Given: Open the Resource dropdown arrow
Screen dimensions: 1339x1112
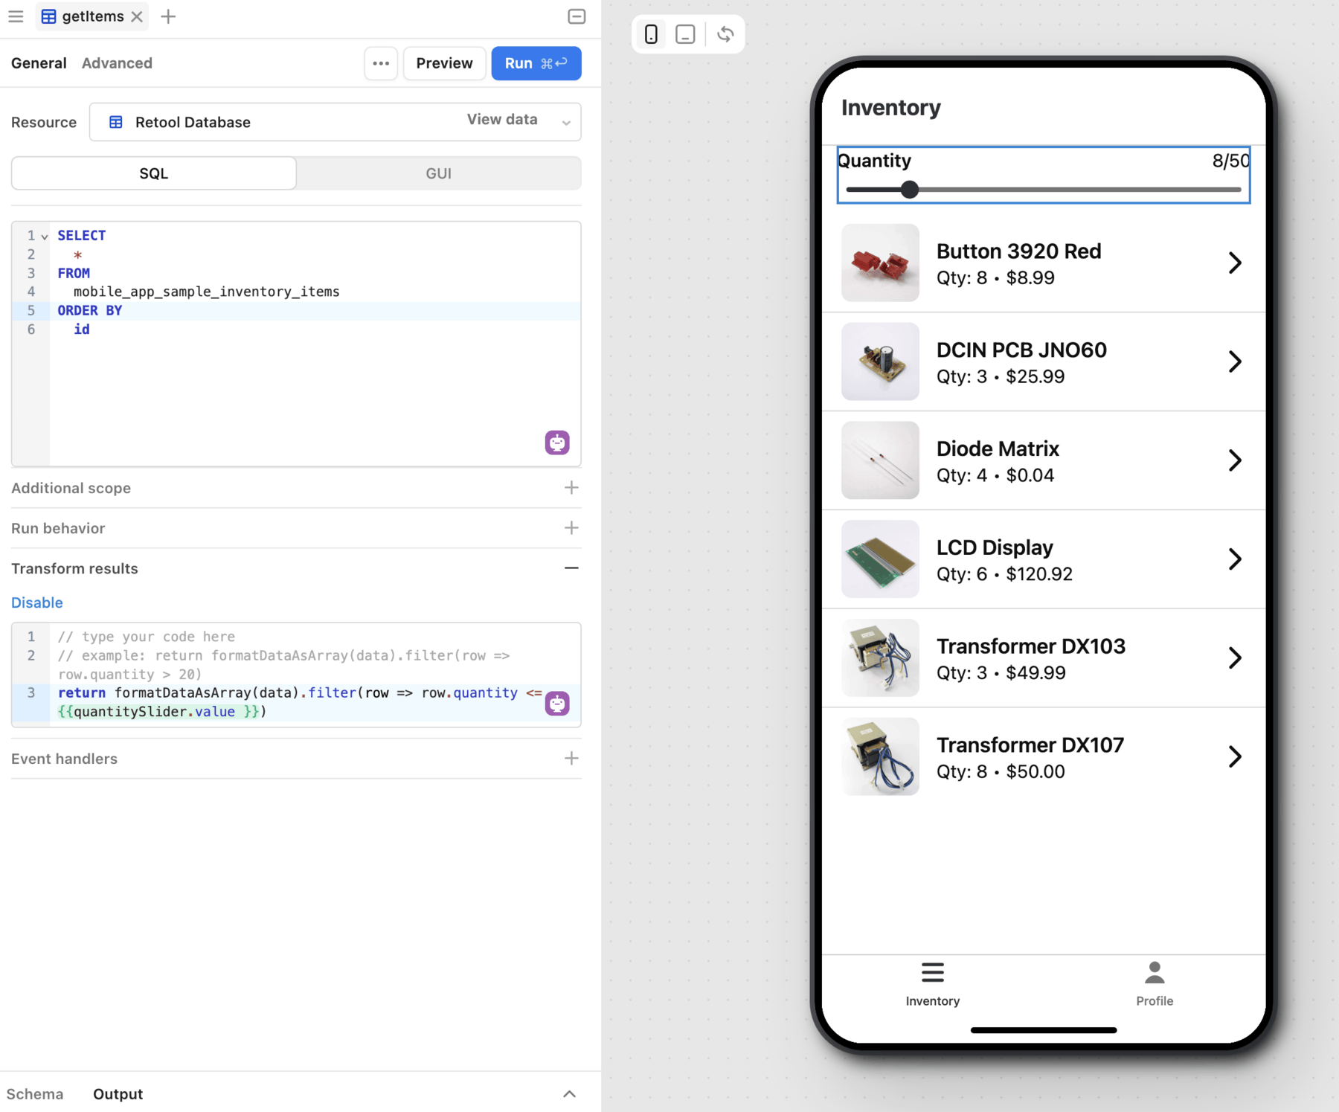Looking at the screenshot, I should coord(566,123).
